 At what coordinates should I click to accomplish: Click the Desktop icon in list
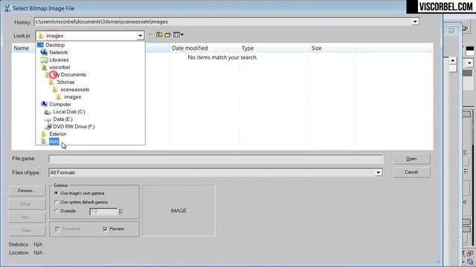[40, 44]
